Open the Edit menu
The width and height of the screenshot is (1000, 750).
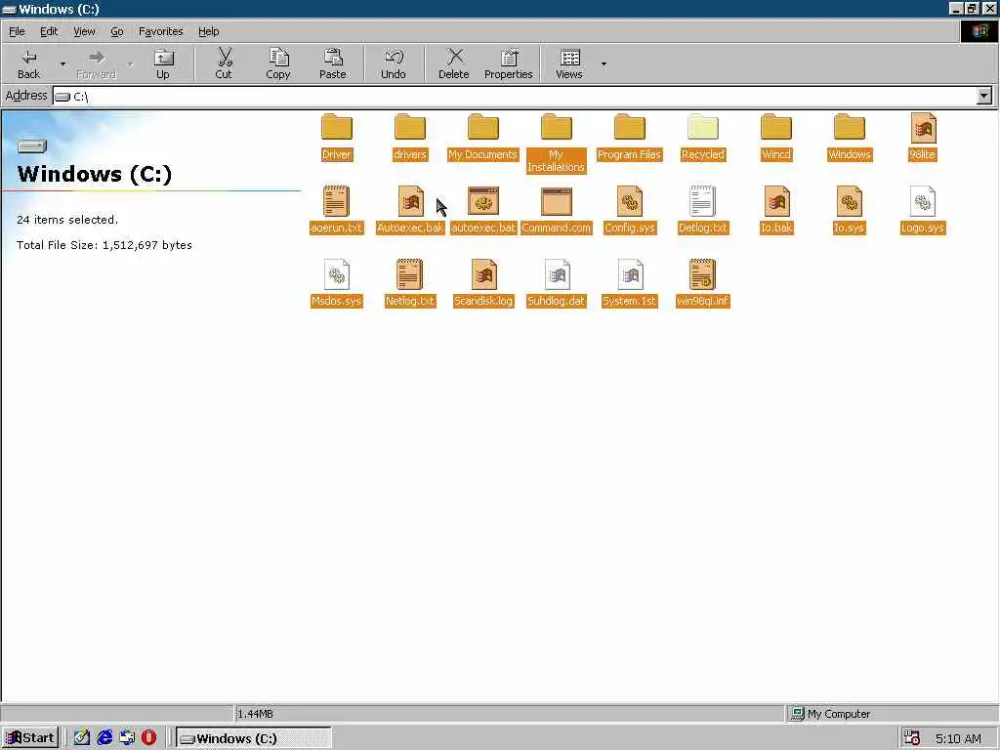point(49,31)
